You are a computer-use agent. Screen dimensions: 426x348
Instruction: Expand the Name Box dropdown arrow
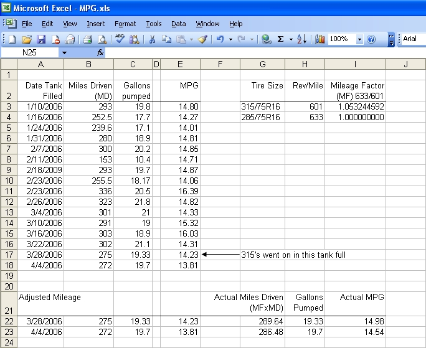pos(64,53)
